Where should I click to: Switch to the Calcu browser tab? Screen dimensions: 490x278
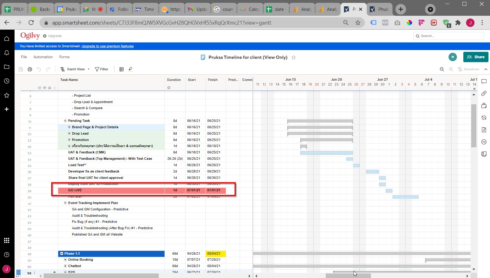250,9
